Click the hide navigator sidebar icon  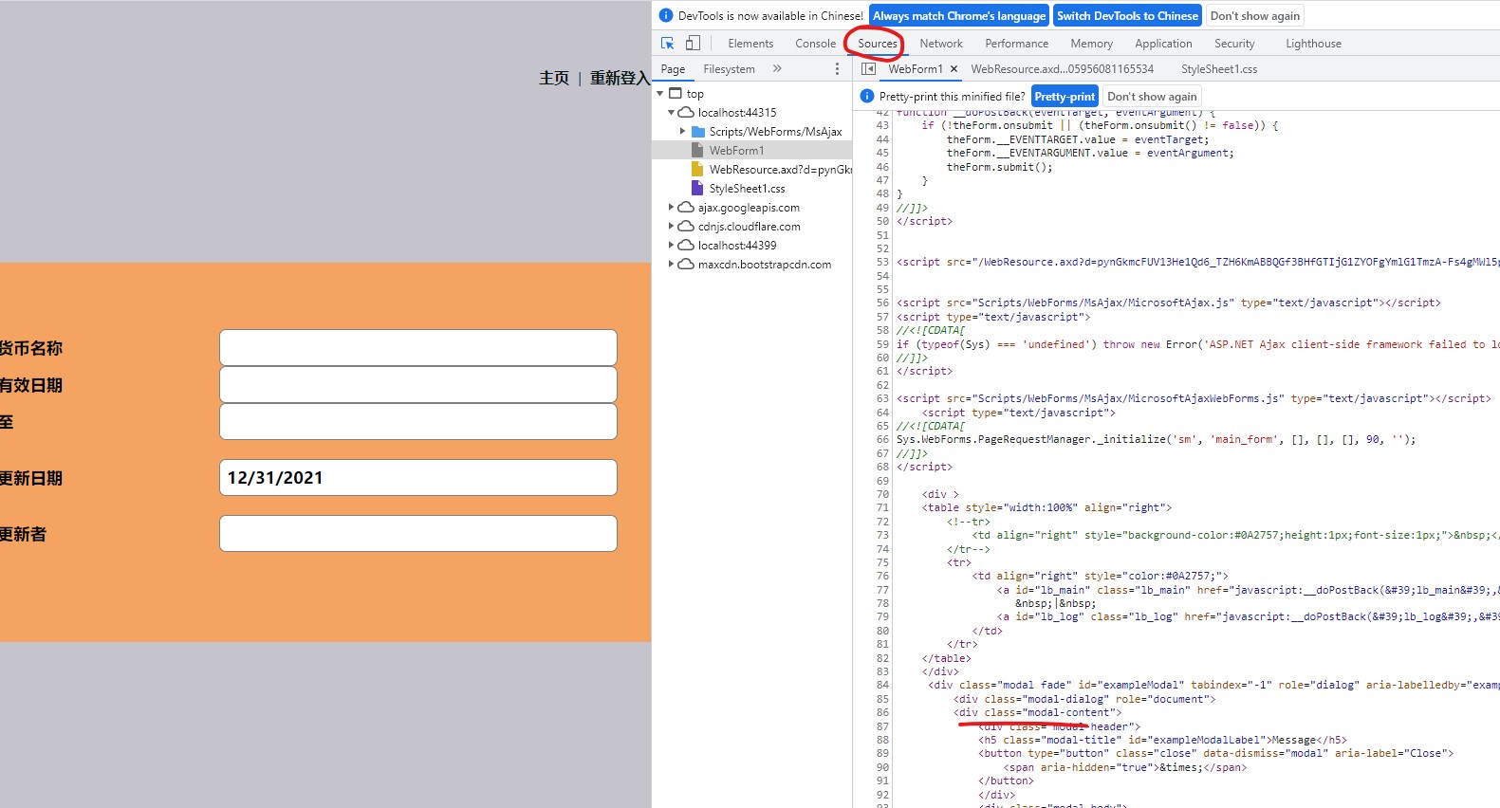[868, 69]
